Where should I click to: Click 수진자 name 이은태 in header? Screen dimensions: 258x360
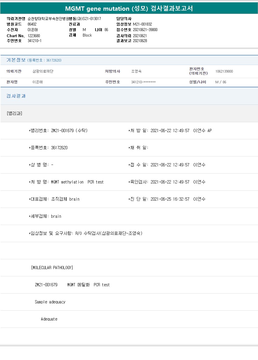coord(33,30)
